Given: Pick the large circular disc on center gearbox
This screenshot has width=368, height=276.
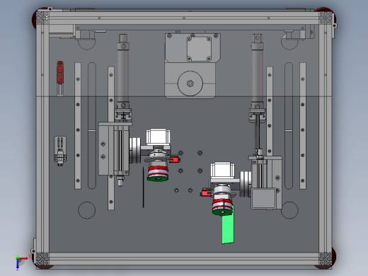Looking at the screenshot, I should tap(190, 84).
